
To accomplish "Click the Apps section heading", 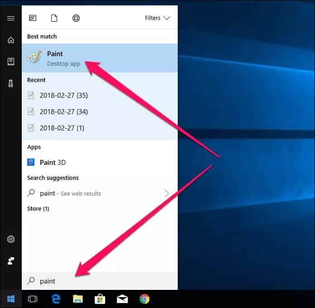I will point(34,147).
